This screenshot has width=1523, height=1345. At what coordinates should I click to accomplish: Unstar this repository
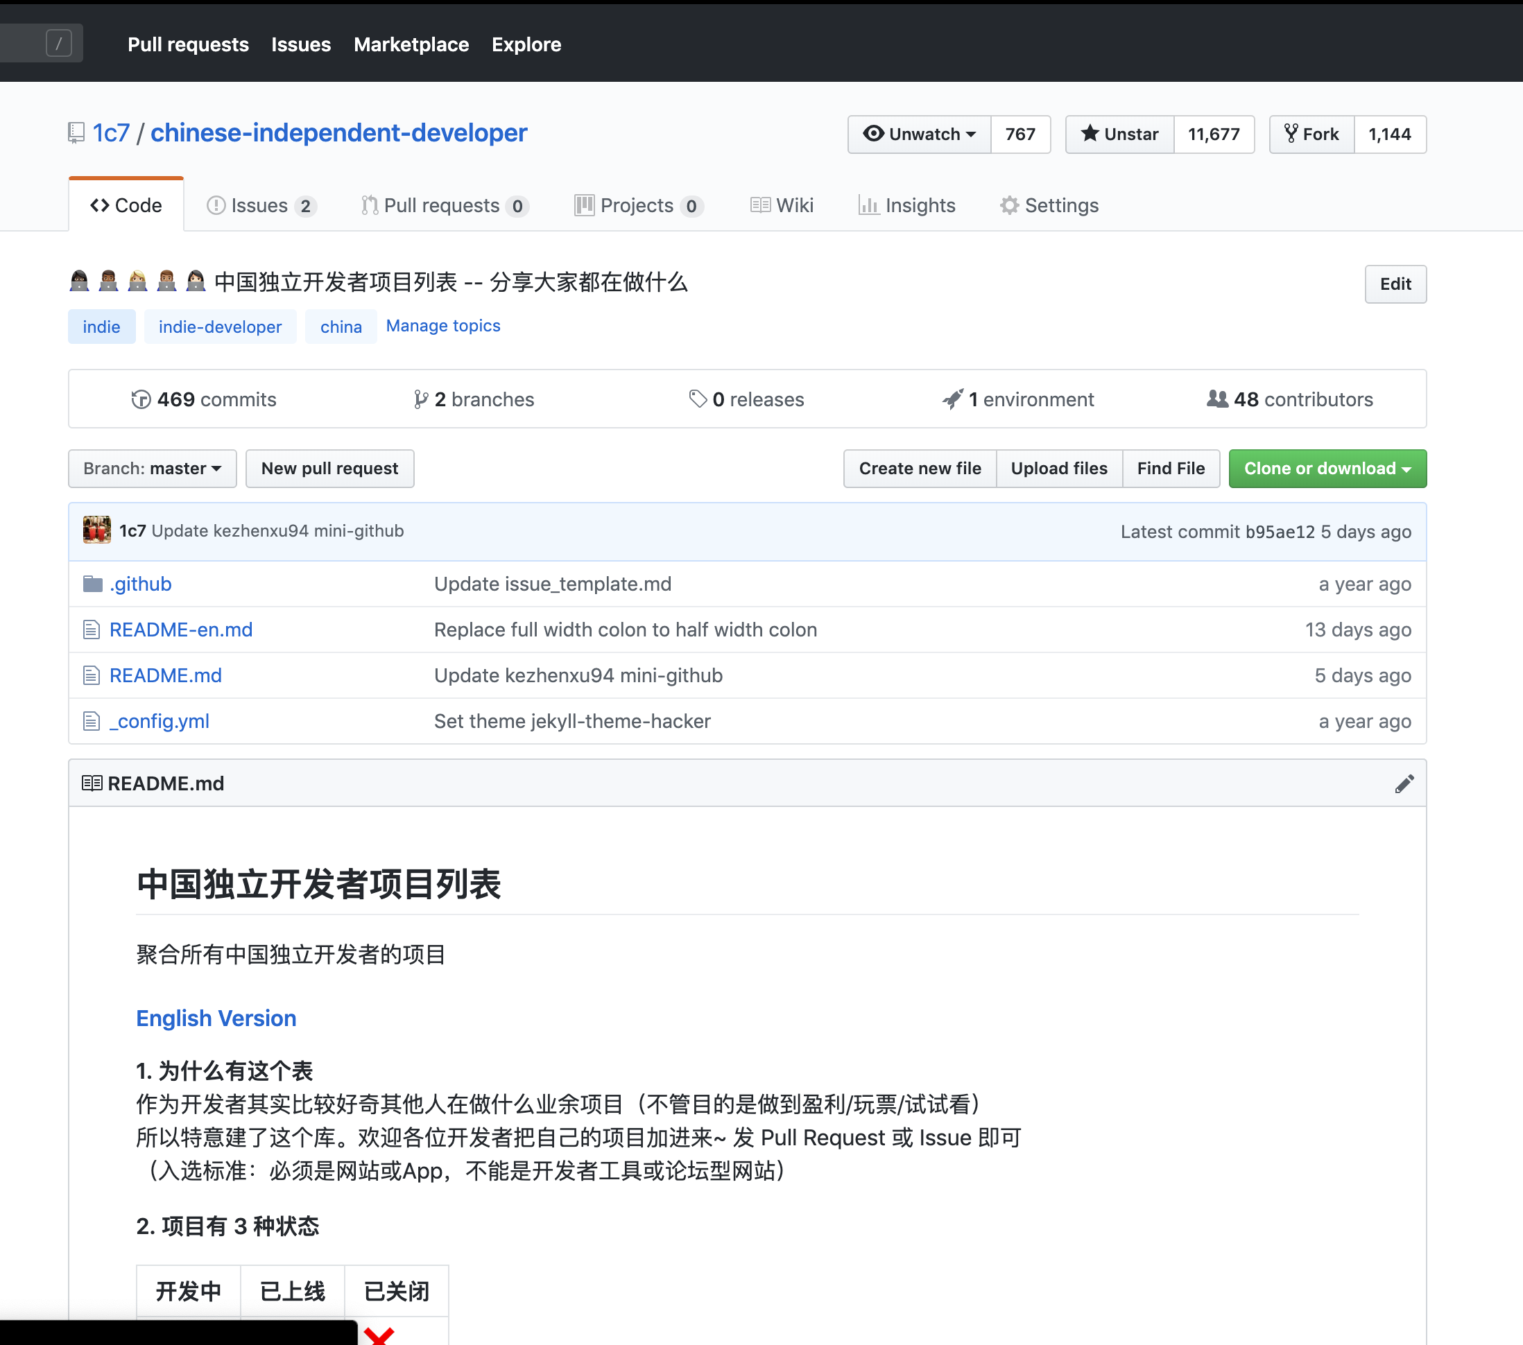click(1120, 134)
